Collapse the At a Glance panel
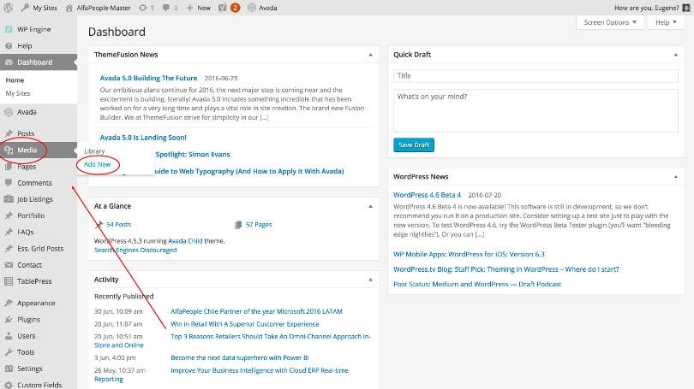694x389 pixels. [x=370, y=206]
